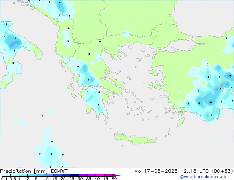Viewport: 234px width, 180px height.
Task: Click the '10' legend scale label
Action: point(46,179)
